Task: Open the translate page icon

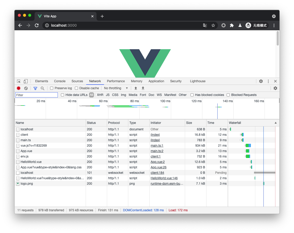Action: click(205, 25)
